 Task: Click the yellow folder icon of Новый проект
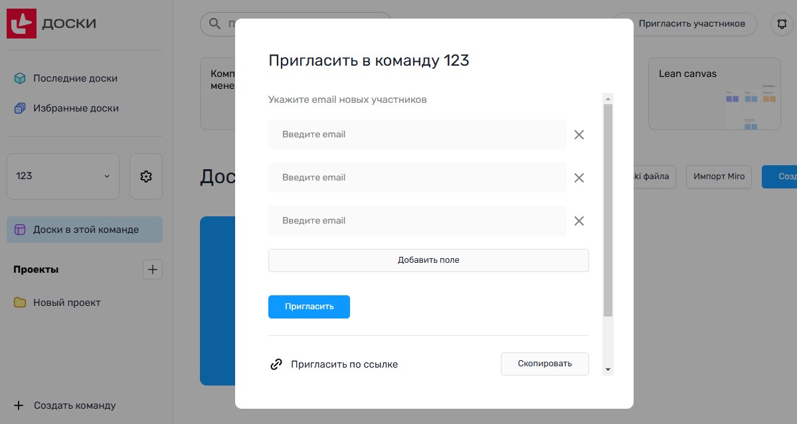pyautogui.click(x=21, y=303)
